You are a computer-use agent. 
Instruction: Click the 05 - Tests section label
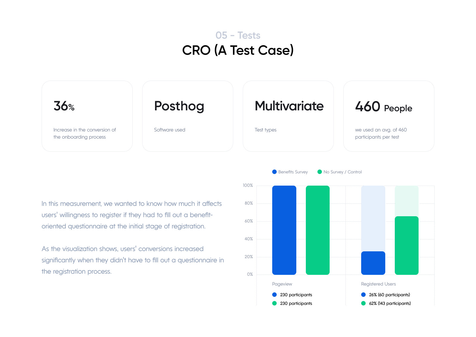click(238, 35)
